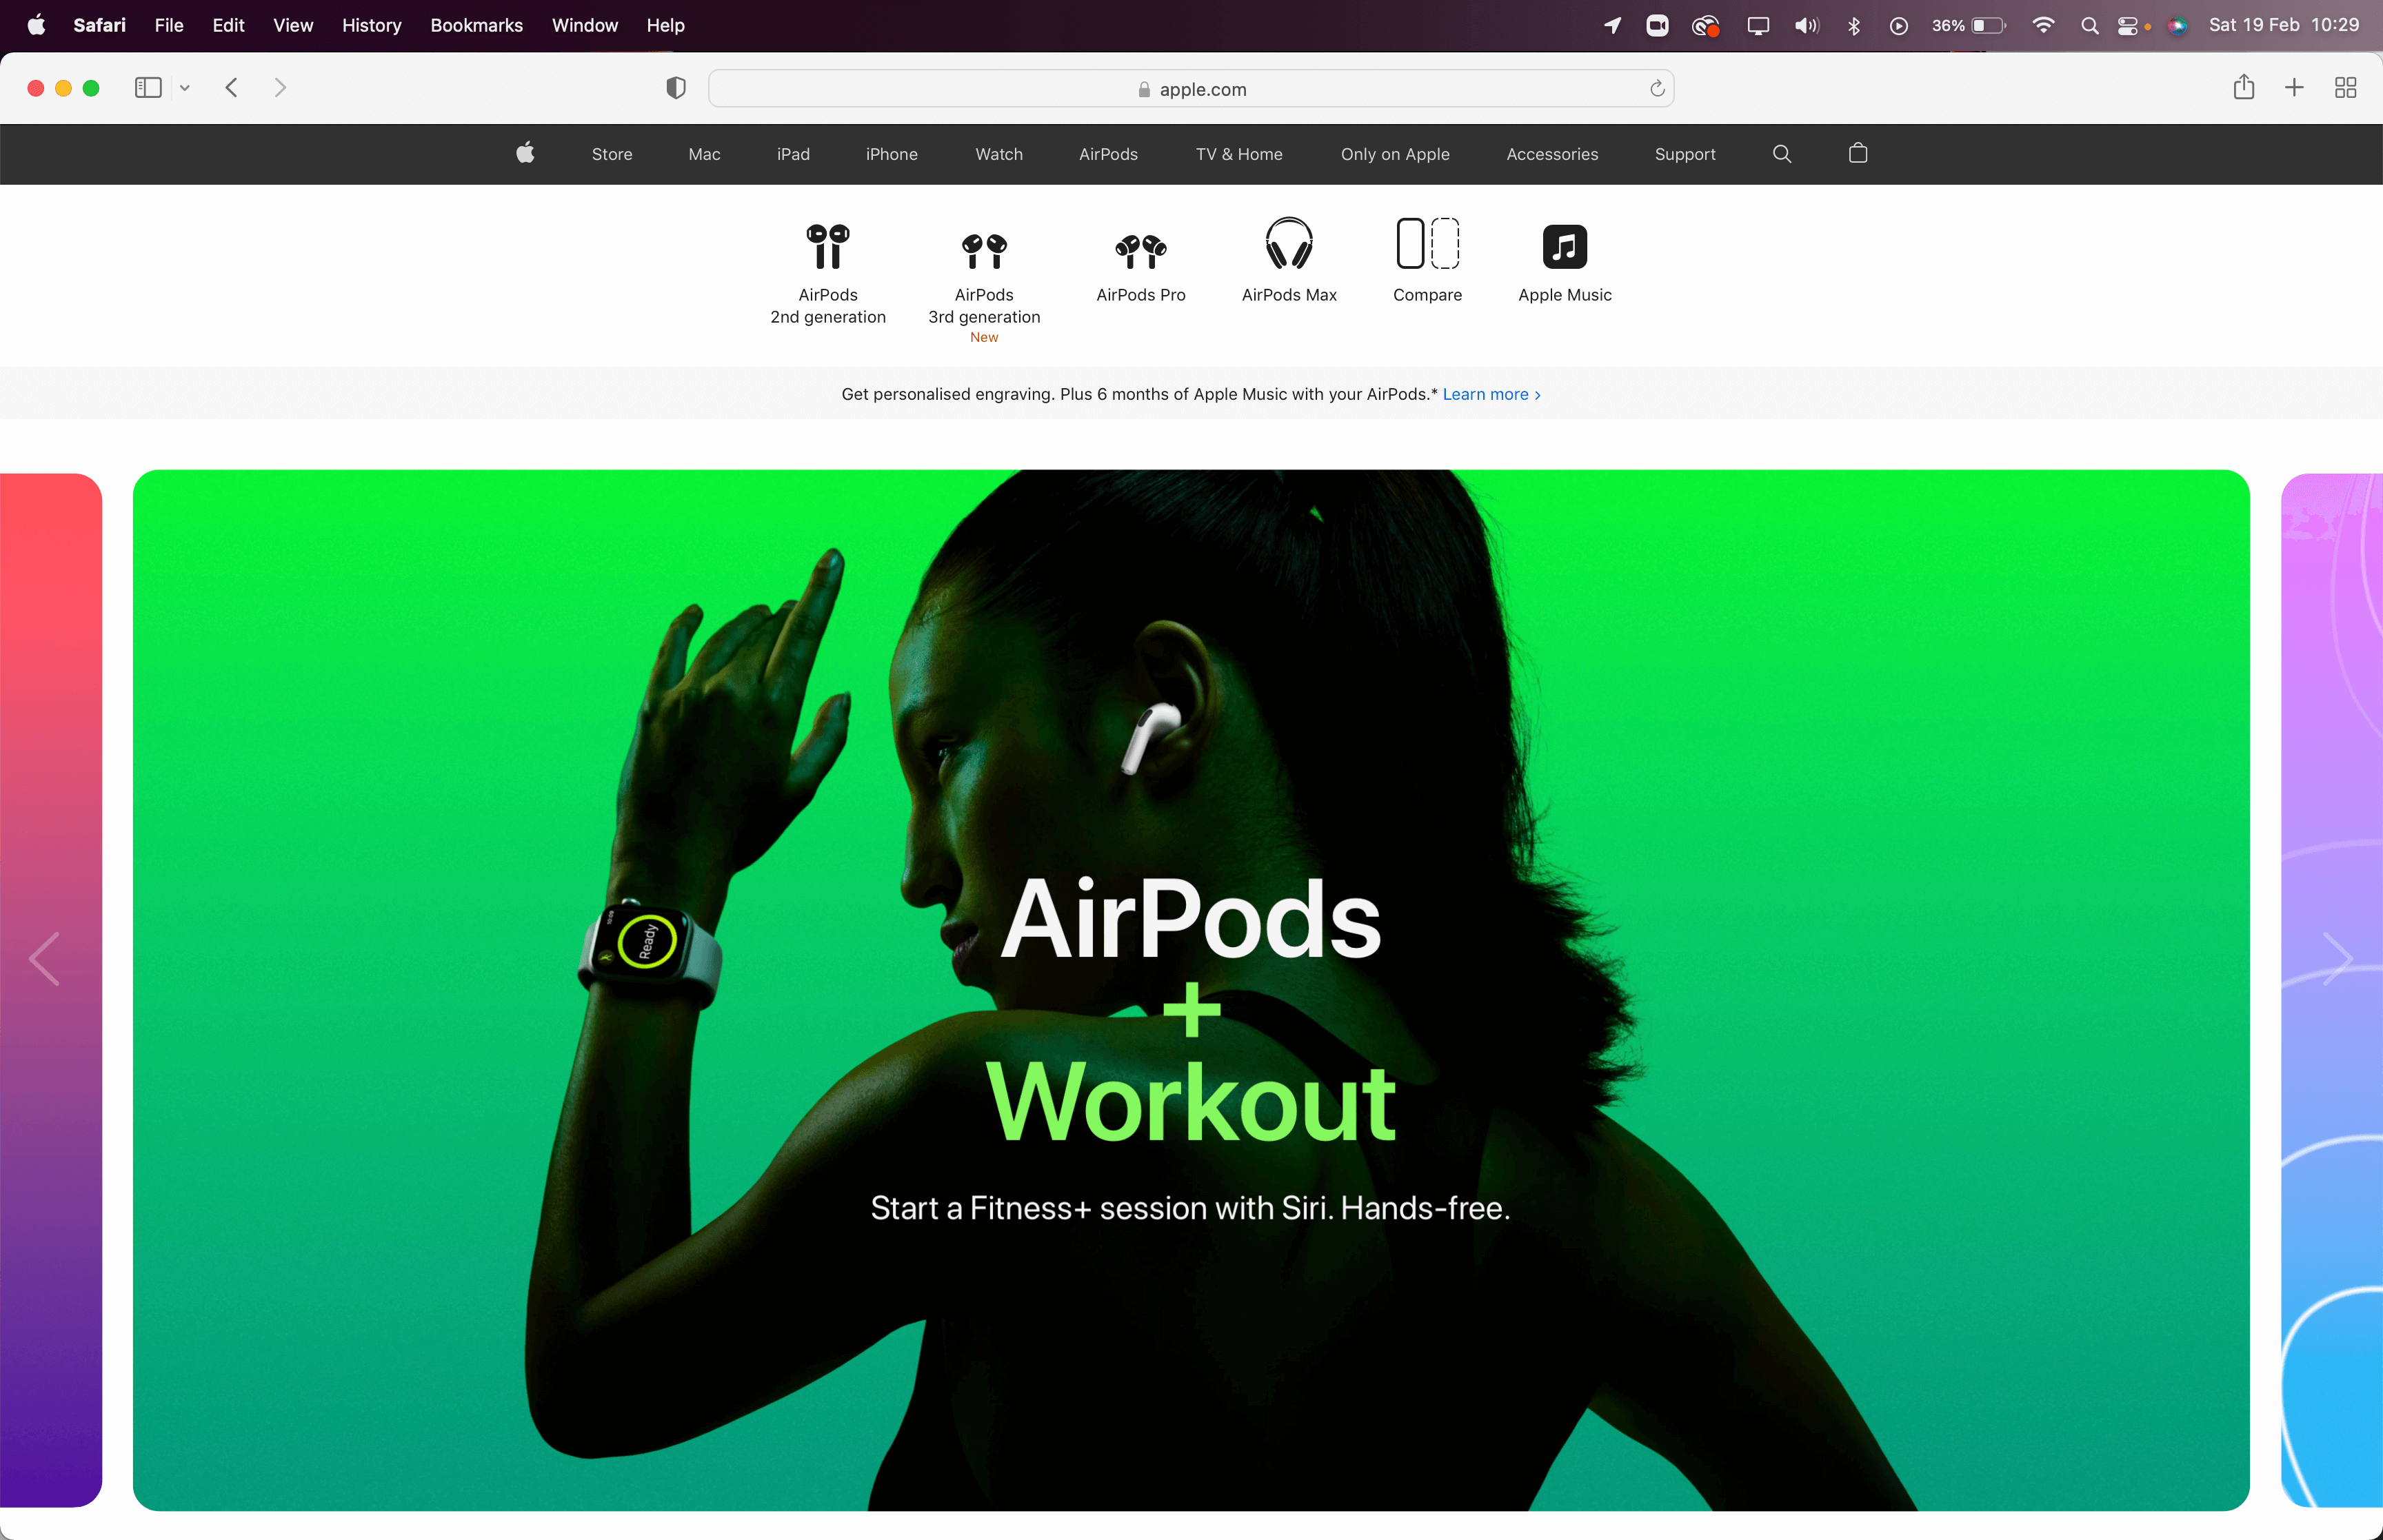Open the Only on Apple link
2383x1540 pixels.
[x=1395, y=154]
